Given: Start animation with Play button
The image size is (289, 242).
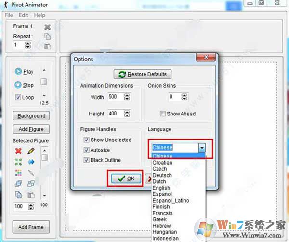Looking at the screenshot, I should coord(24,71).
